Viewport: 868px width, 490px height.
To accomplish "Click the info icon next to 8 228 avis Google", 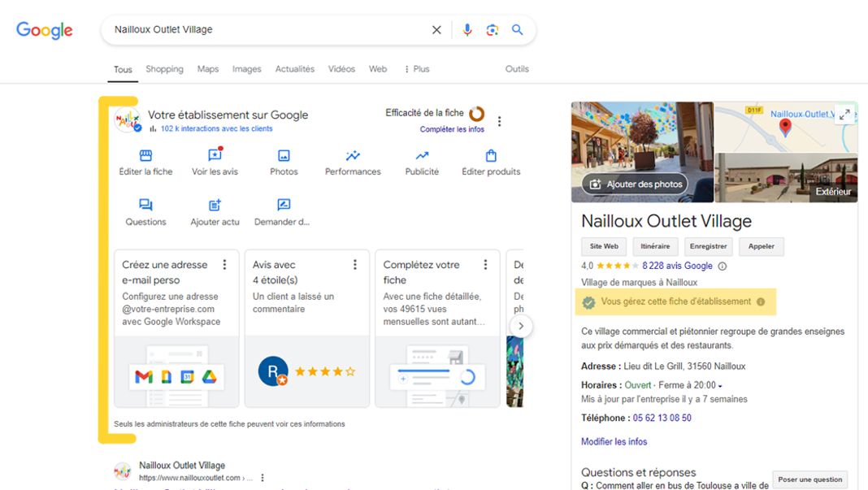I will [723, 267].
